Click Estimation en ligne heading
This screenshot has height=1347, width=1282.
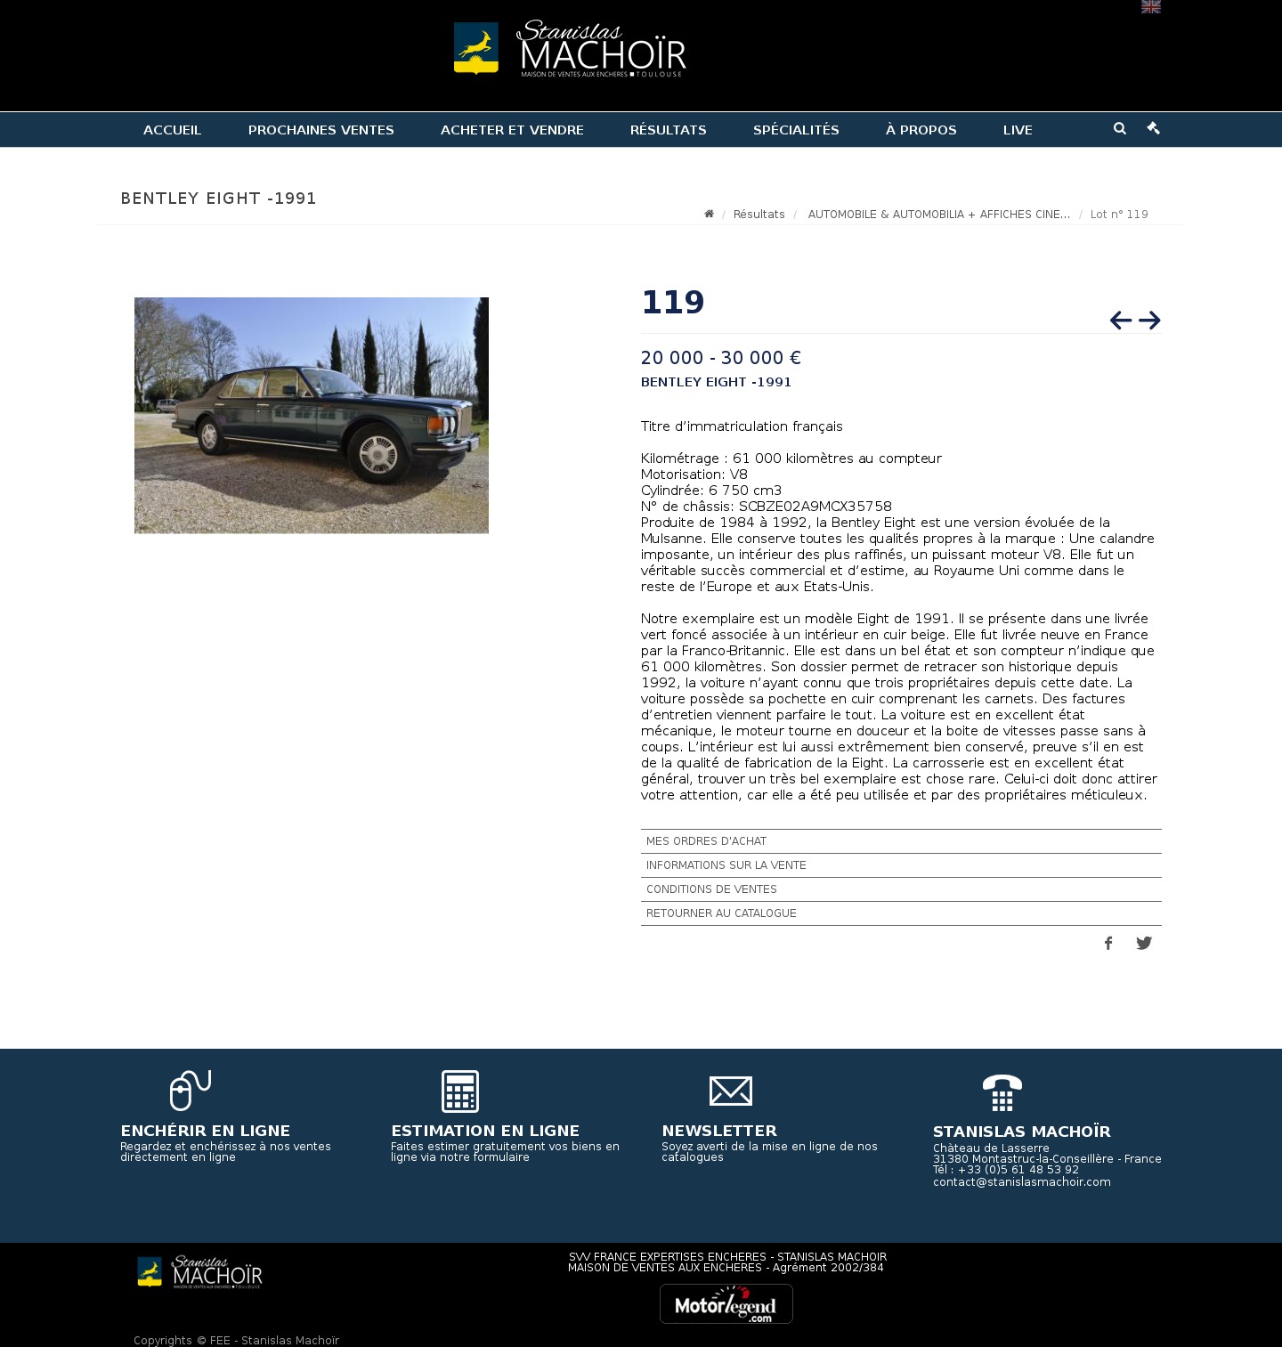tap(485, 1131)
